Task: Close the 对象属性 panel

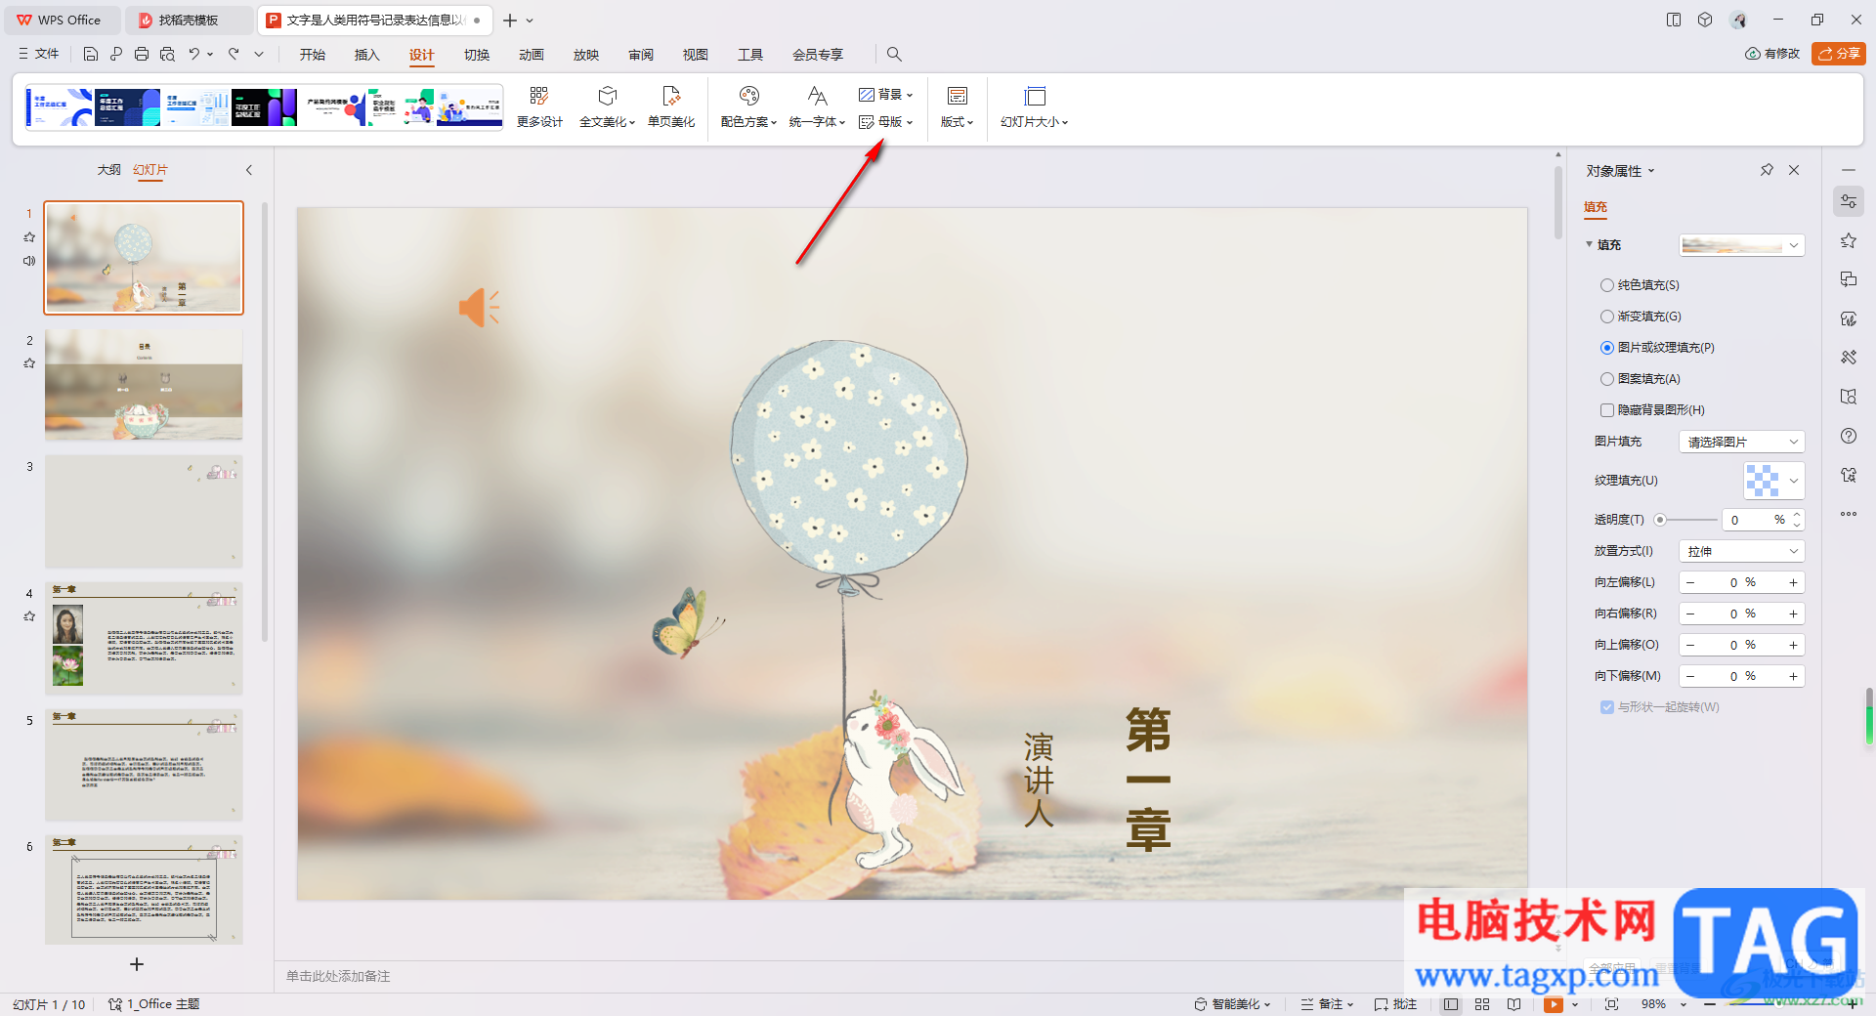Action: (x=1794, y=170)
